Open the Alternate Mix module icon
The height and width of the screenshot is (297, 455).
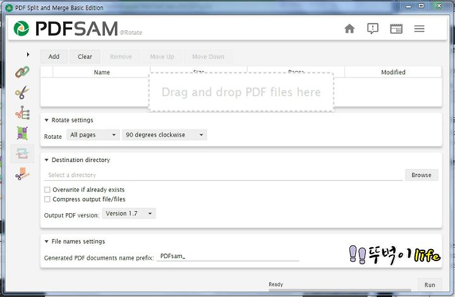(22, 133)
